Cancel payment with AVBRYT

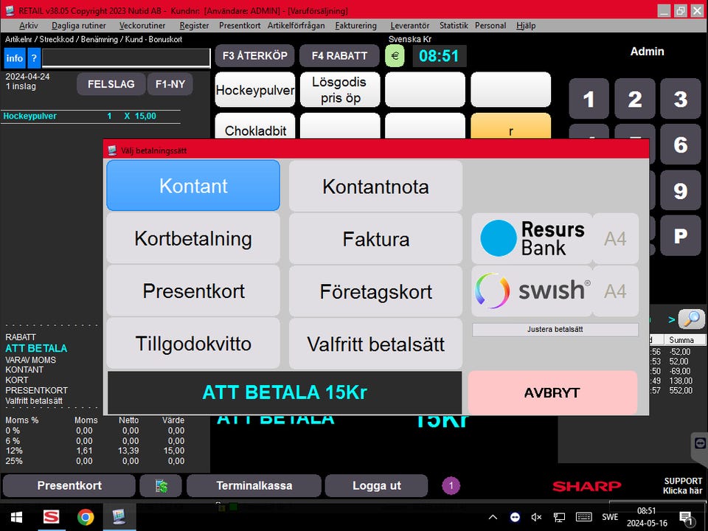point(552,393)
